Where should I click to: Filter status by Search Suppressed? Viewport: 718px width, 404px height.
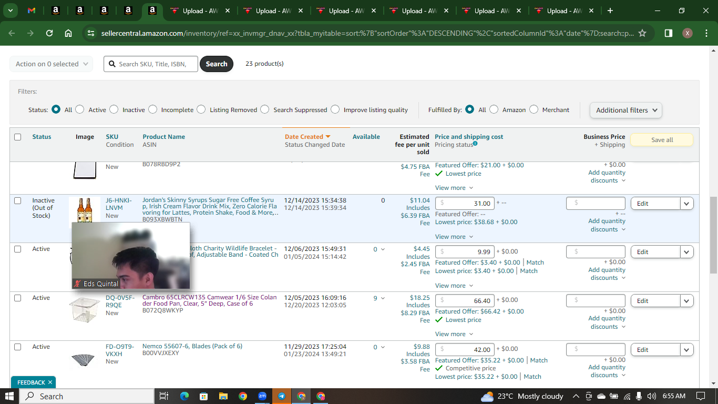(x=265, y=109)
